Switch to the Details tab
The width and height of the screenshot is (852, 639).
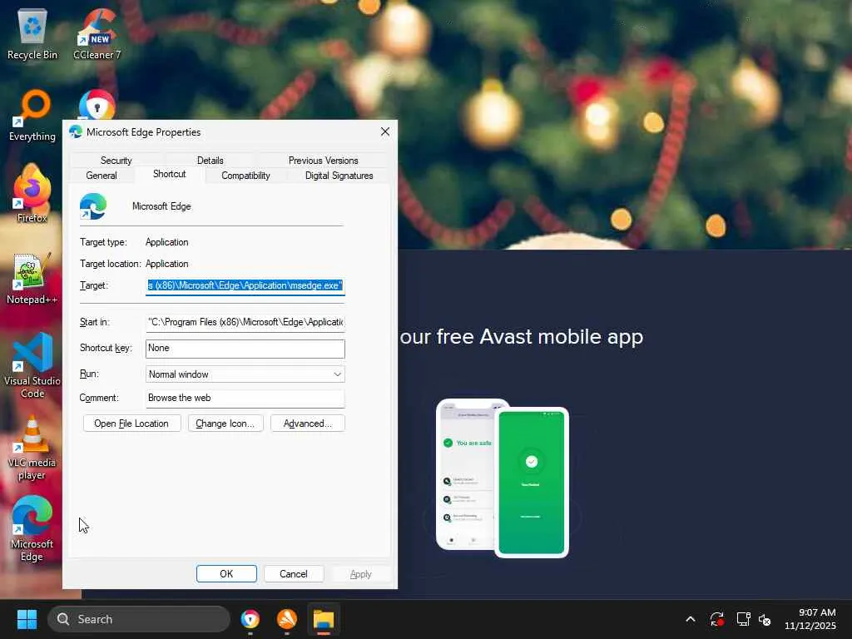(x=211, y=161)
